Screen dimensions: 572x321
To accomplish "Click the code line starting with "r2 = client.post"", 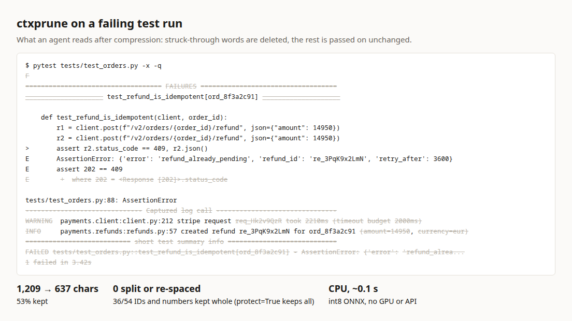I will point(198,138).
